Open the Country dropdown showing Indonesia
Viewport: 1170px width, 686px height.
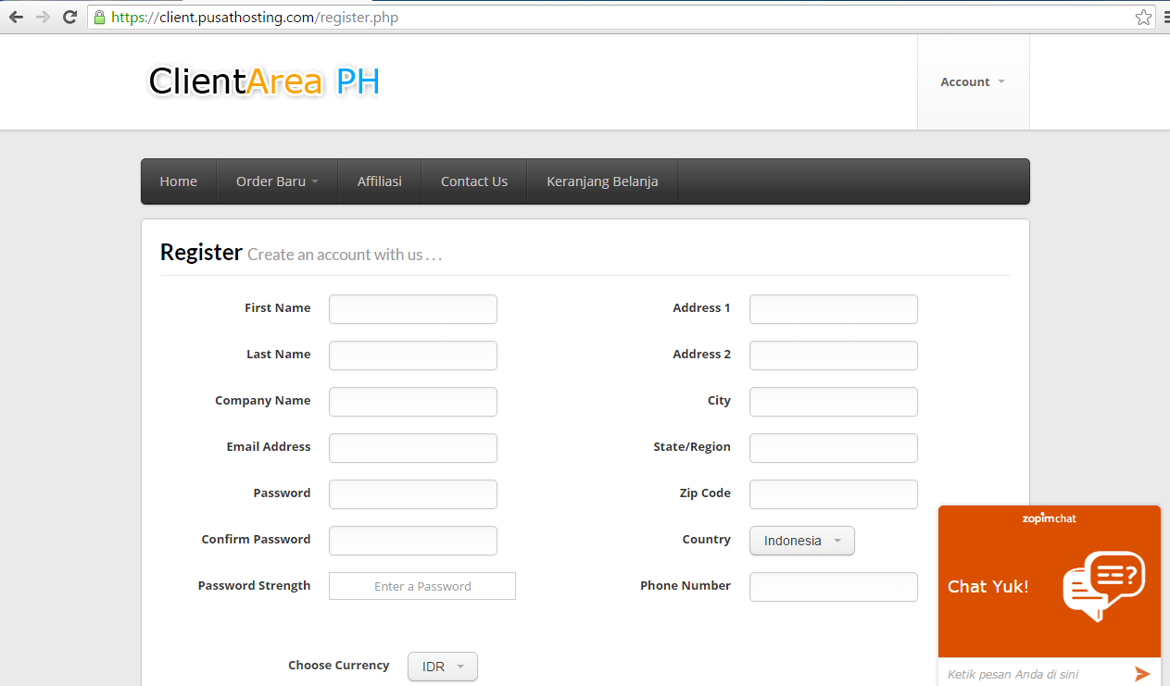click(x=801, y=541)
